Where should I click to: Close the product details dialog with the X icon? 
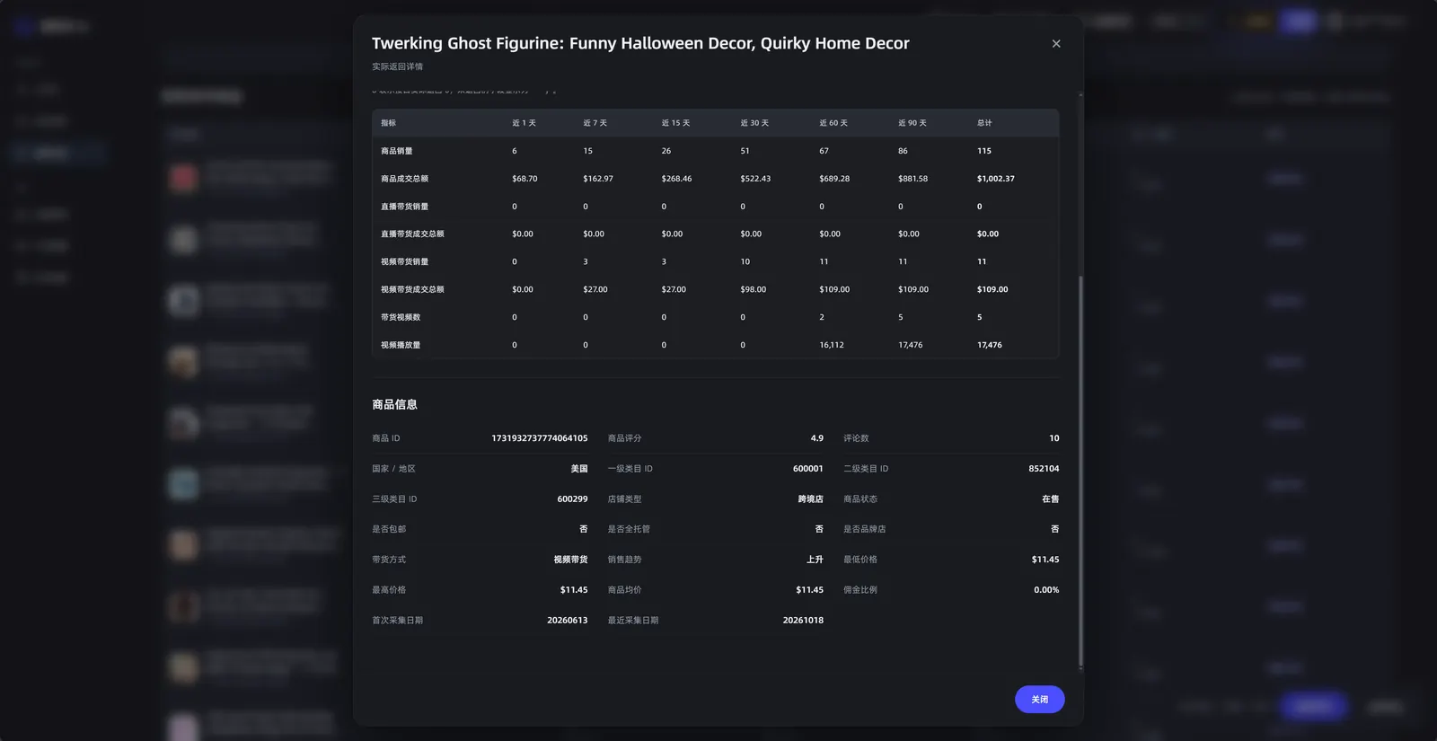[x=1056, y=44]
